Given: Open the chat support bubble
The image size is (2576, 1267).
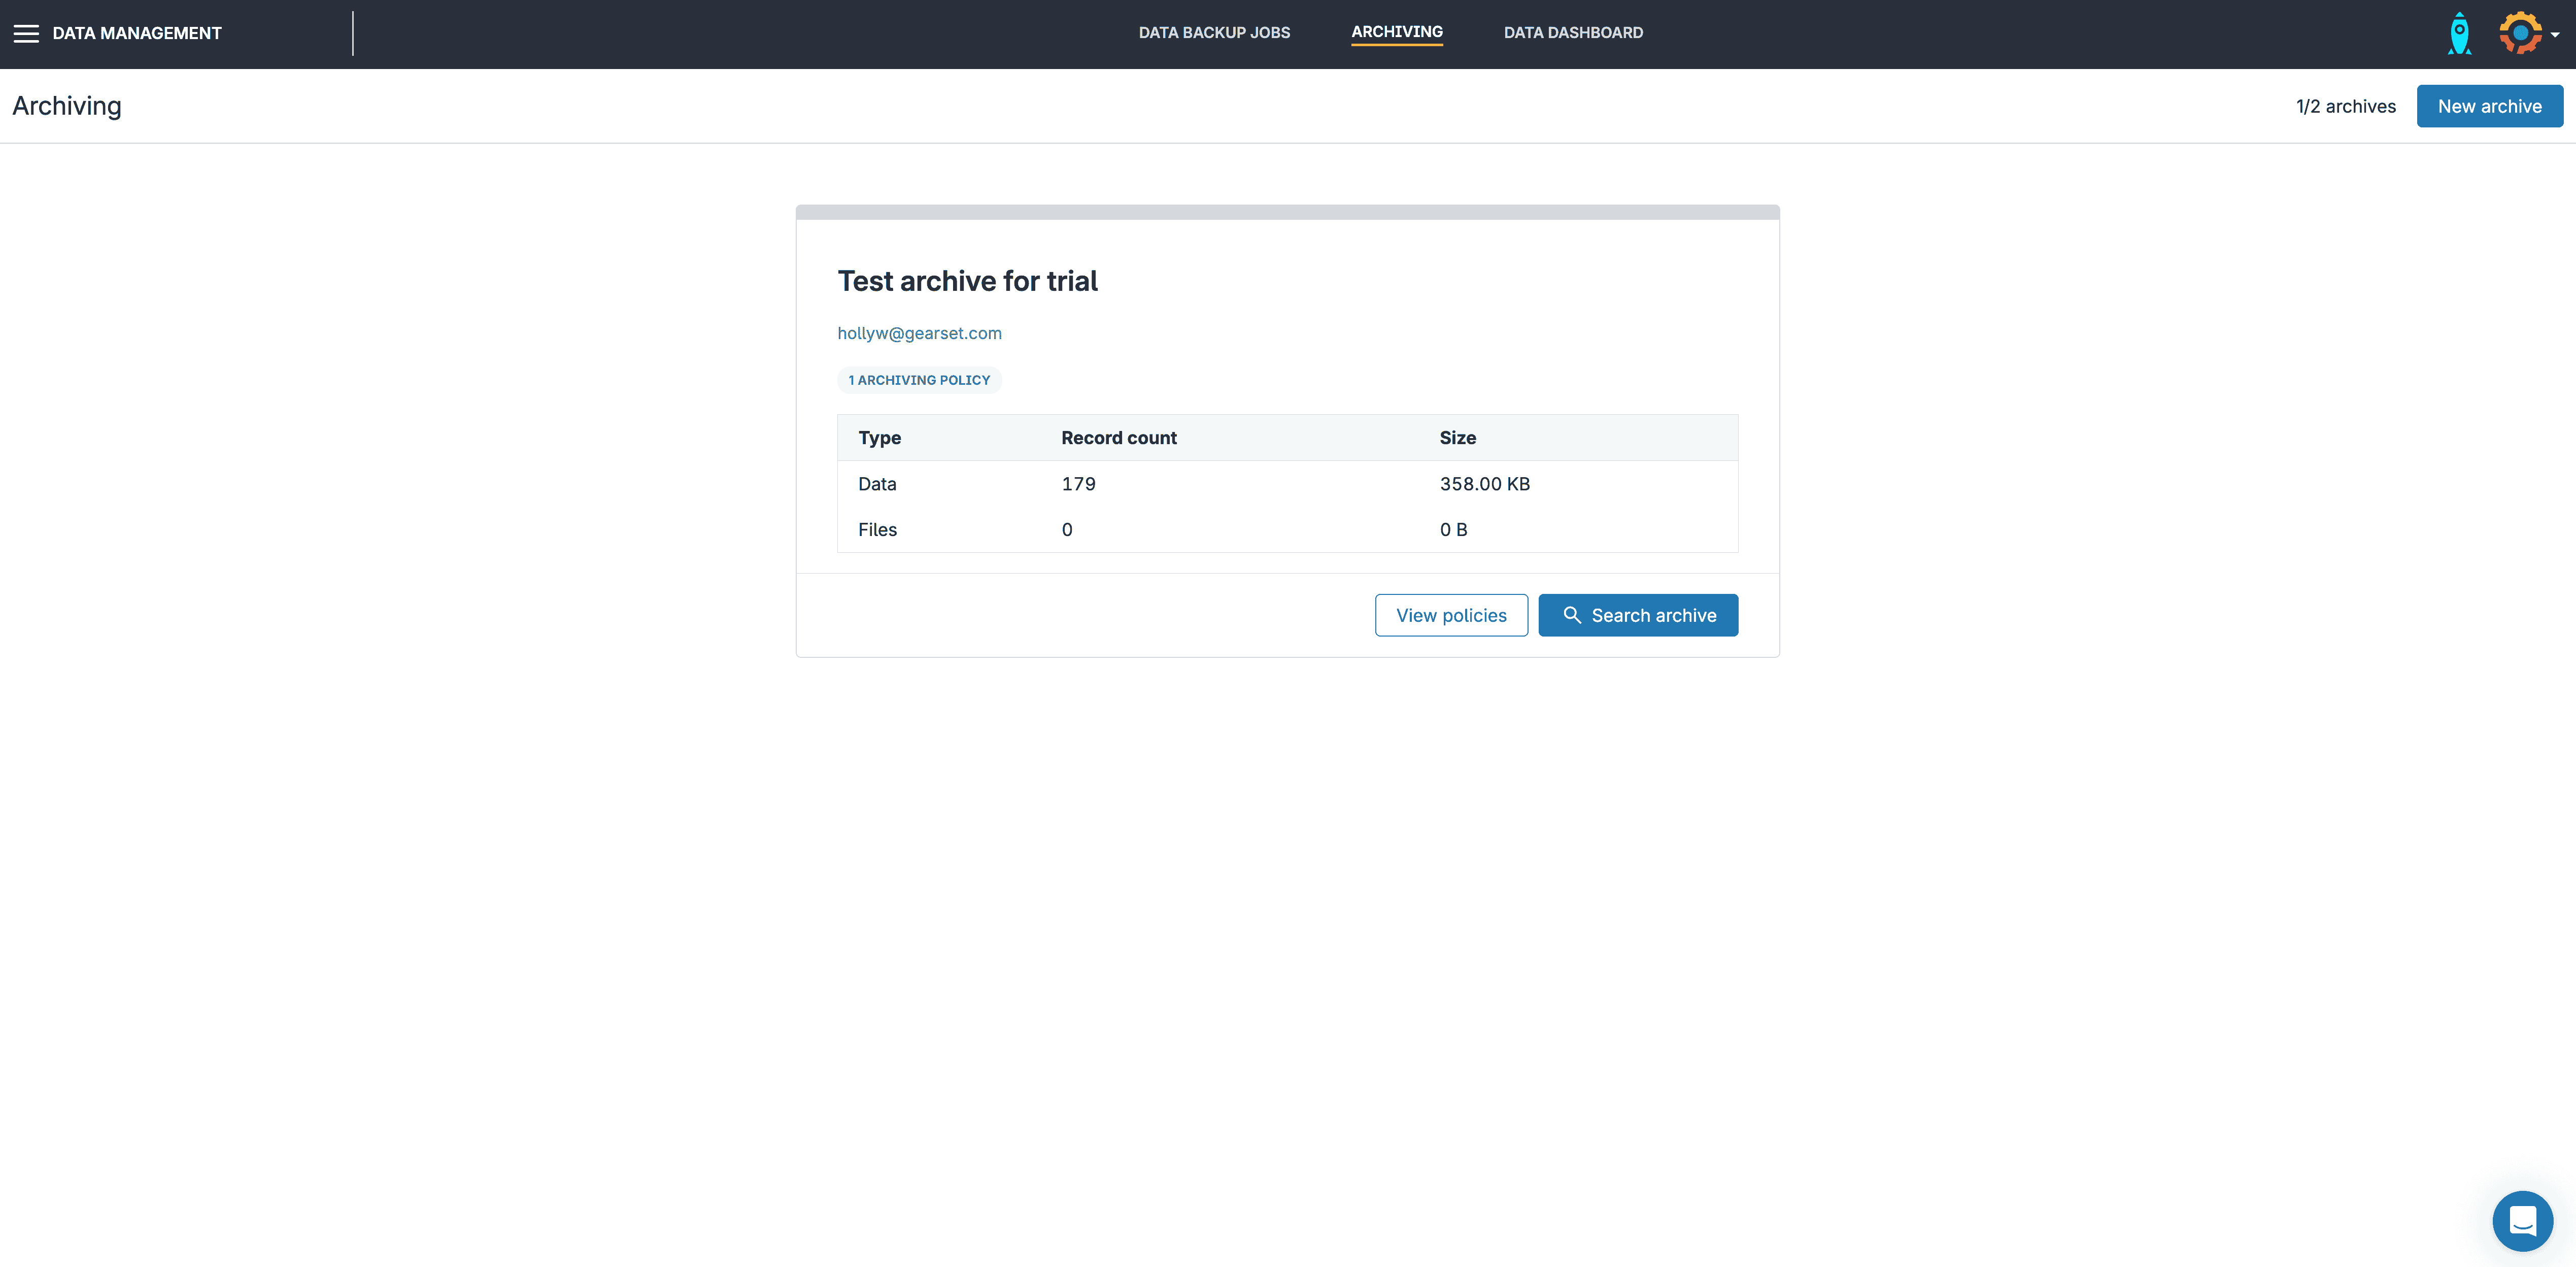Looking at the screenshot, I should pos(2522,1220).
